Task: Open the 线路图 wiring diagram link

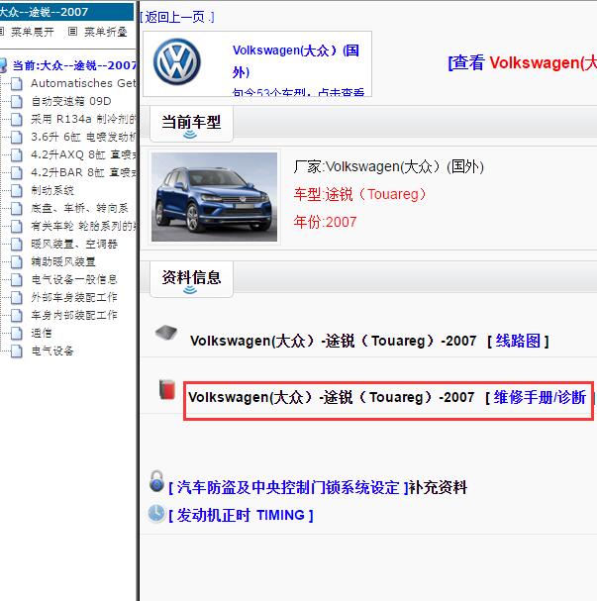Action: [x=518, y=341]
